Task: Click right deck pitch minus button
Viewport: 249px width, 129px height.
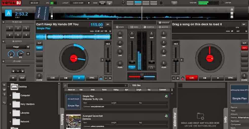Action: tap(174, 78)
